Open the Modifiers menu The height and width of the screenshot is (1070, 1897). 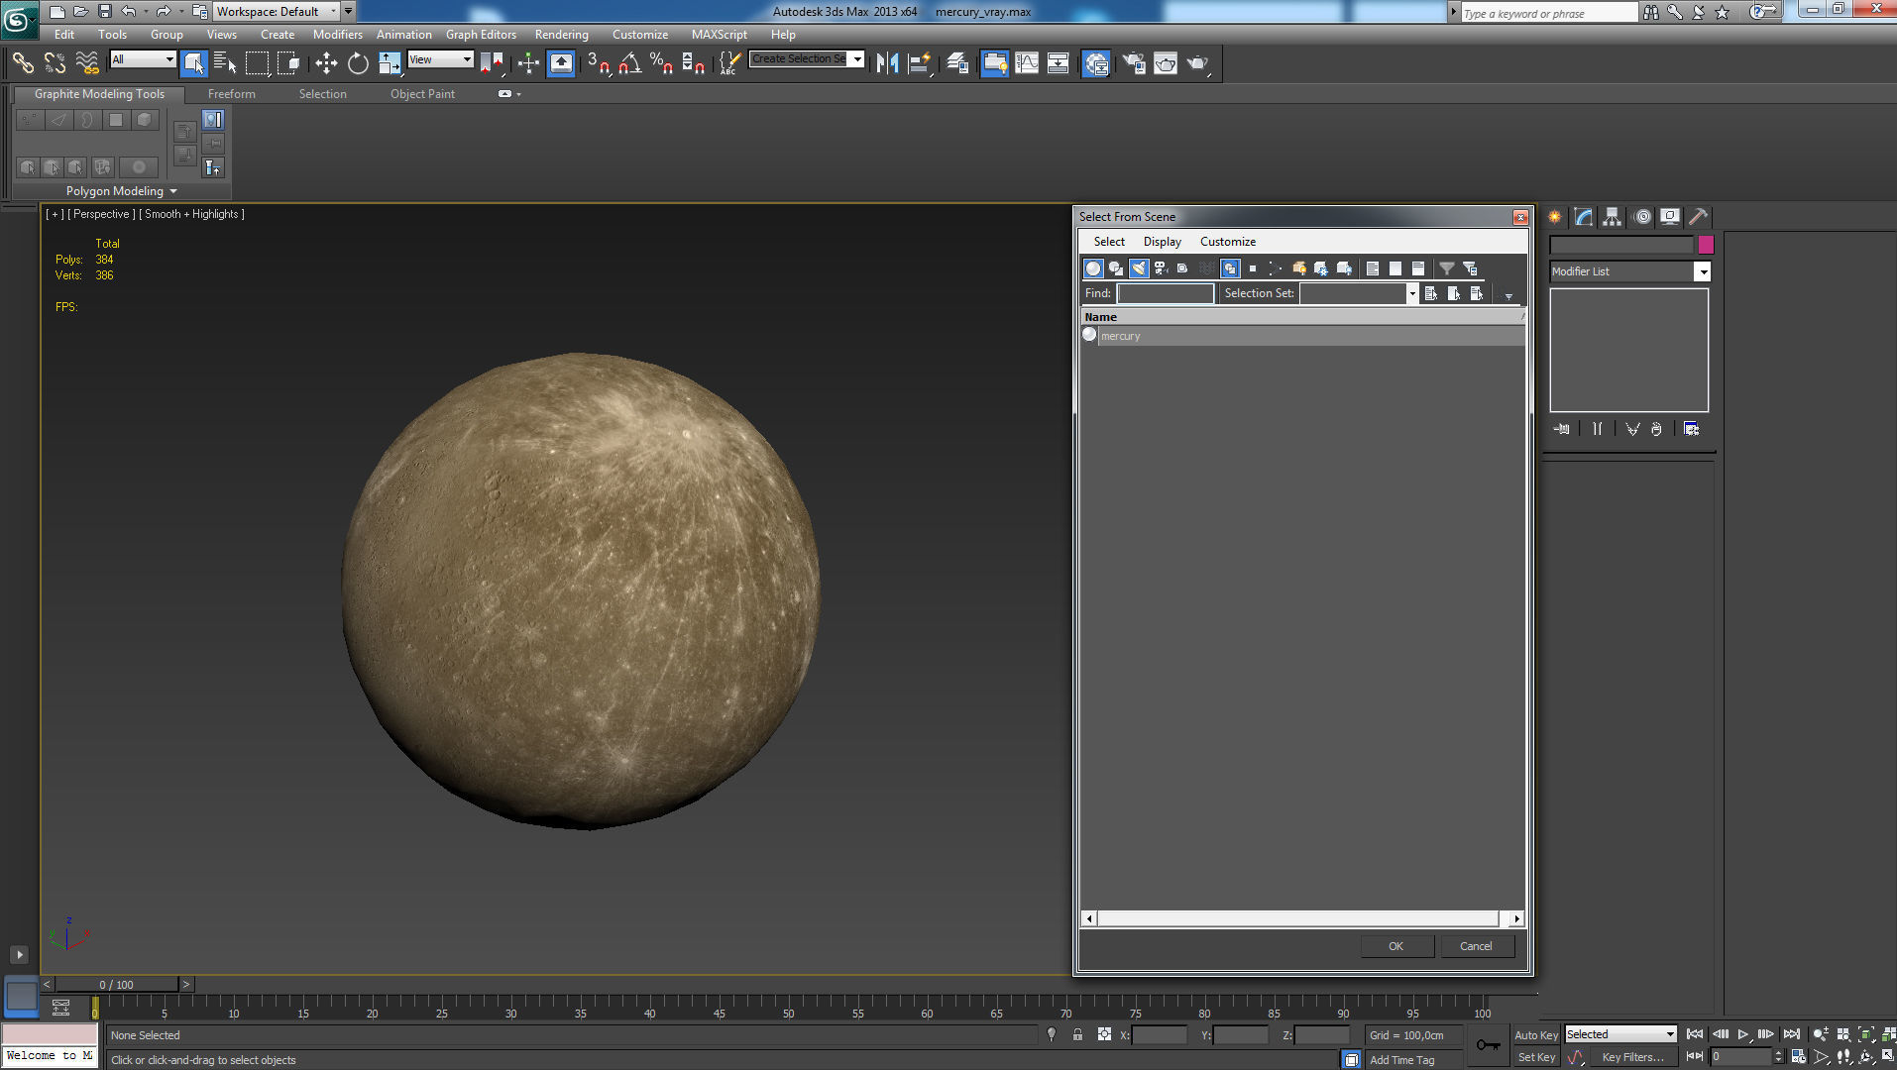click(x=338, y=35)
